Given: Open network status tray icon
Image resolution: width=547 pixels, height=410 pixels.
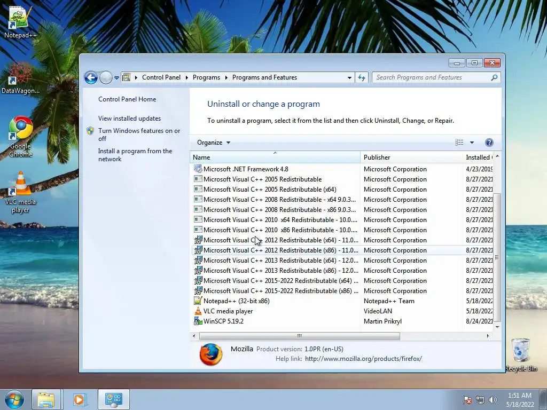Looking at the screenshot, I should [x=480, y=400].
